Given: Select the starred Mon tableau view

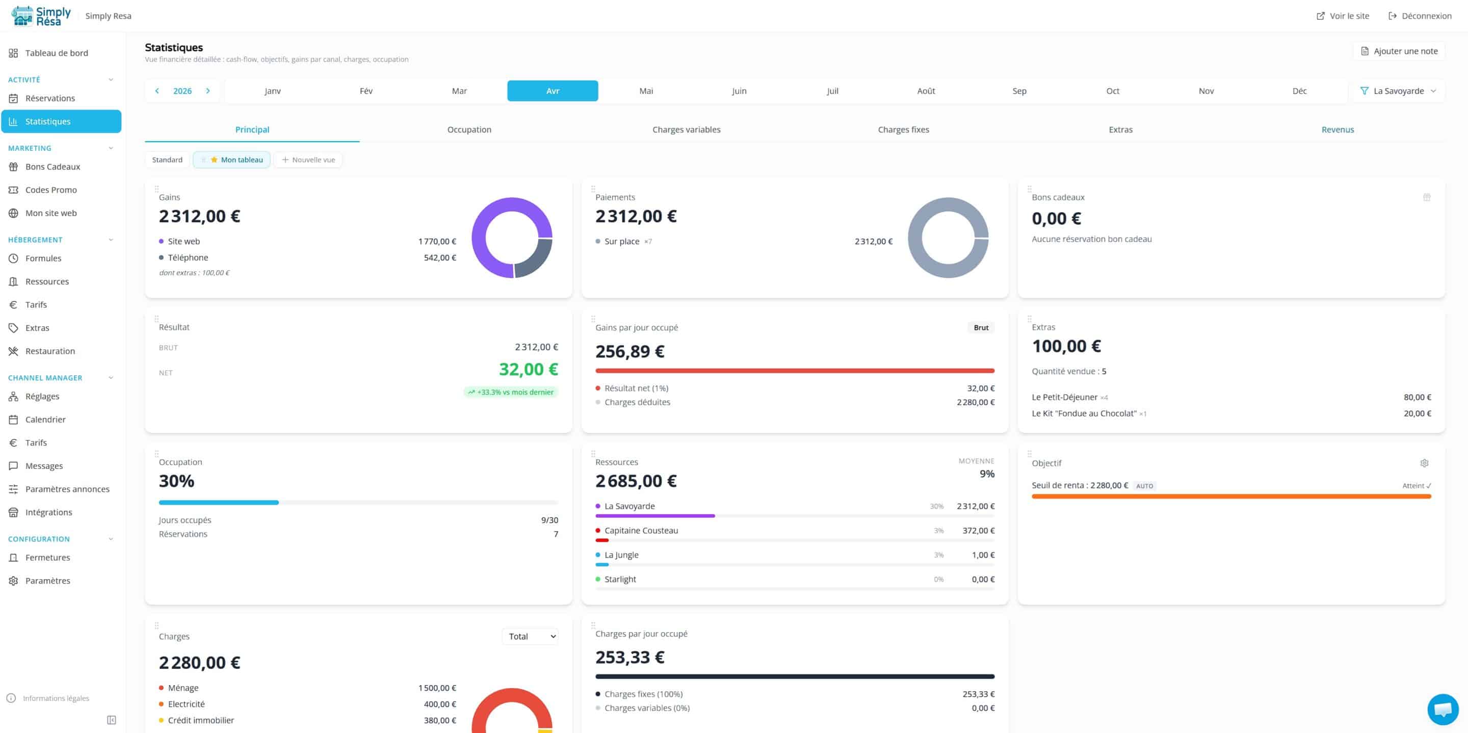Looking at the screenshot, I should pos(231,160).
